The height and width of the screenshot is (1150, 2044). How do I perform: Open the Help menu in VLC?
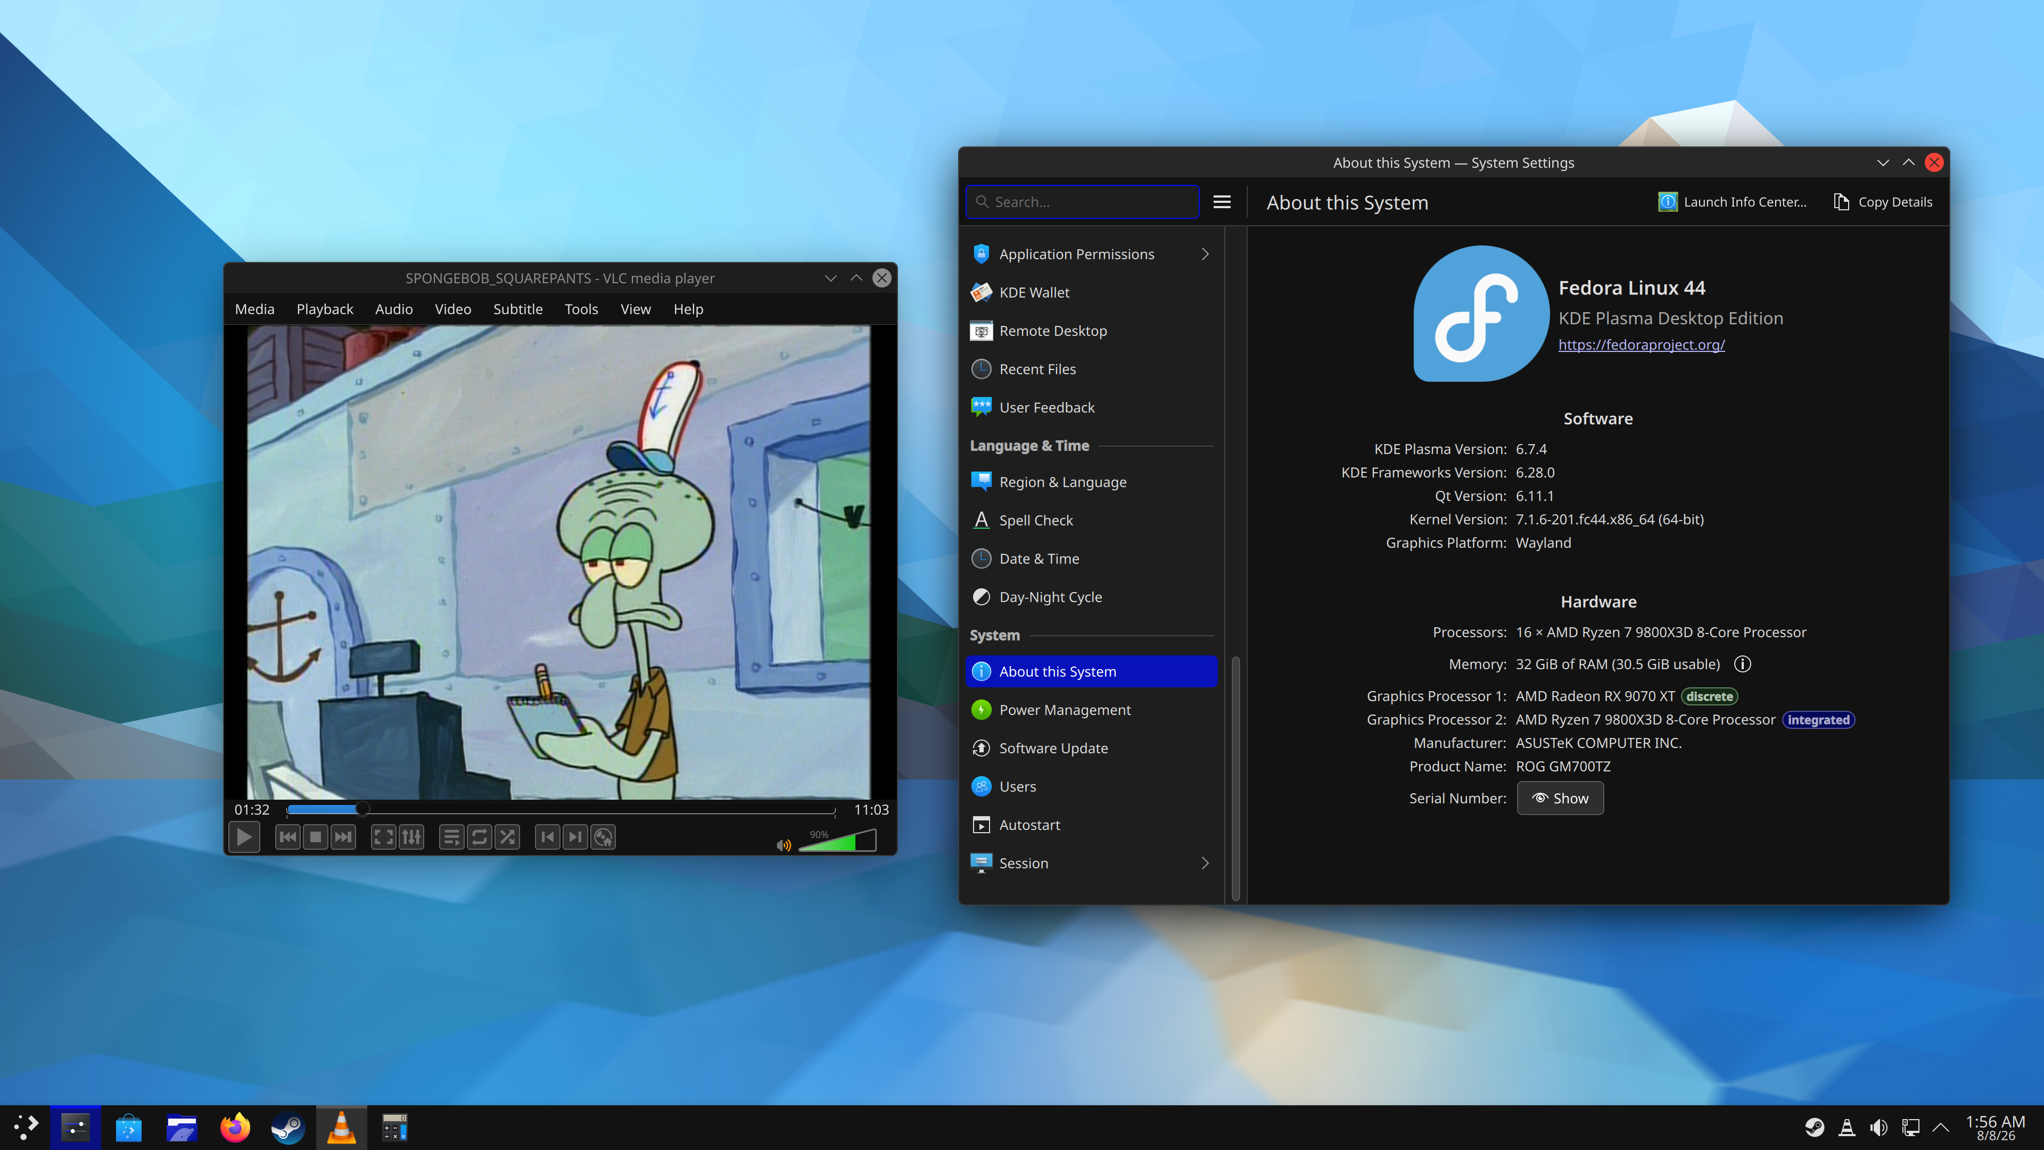(689, 309)
